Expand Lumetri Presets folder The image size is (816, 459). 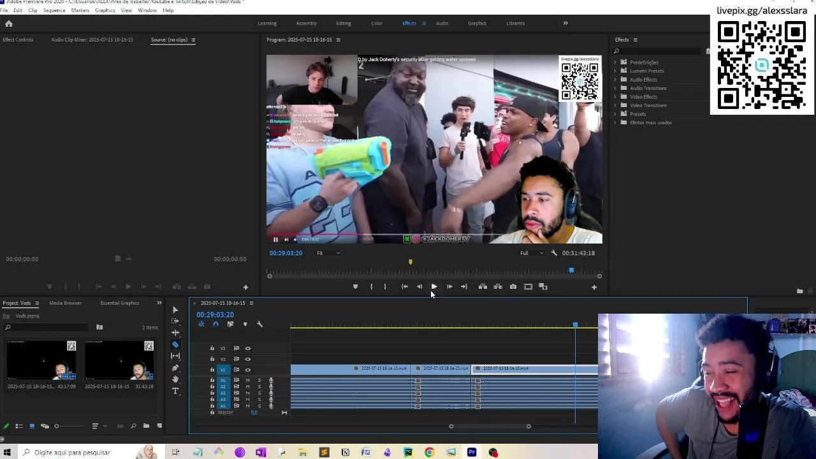(615, 71)
